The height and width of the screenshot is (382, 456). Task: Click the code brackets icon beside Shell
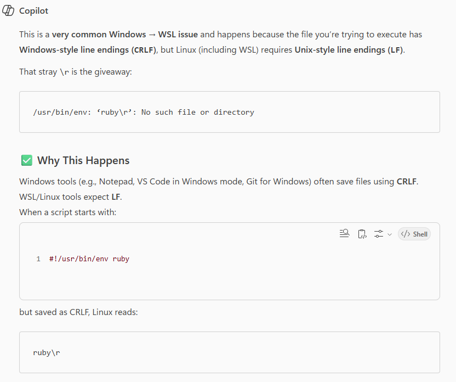406,234
